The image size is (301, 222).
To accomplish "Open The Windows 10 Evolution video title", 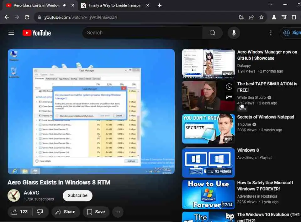I will pos(268,217).
